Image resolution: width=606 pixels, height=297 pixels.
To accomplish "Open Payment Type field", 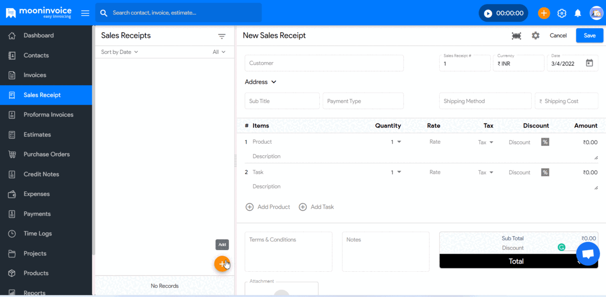I will coord(363,101).
